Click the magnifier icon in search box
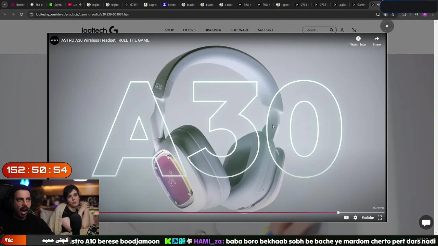The image size is (438, 246). point(332,30)
